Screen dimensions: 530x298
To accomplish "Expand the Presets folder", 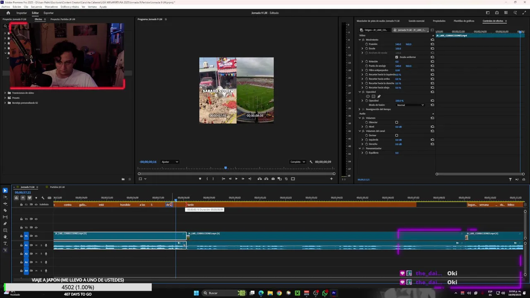I will (x=5, y=98).
